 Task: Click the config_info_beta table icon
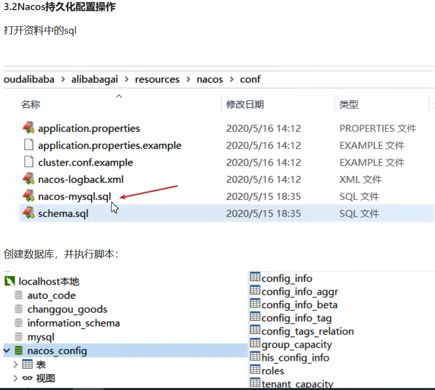pyautogui.click(x=255, y=303)
